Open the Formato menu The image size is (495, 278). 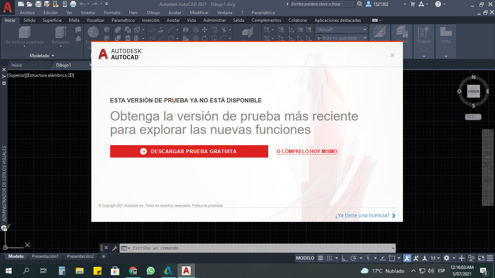click(112, 12)
